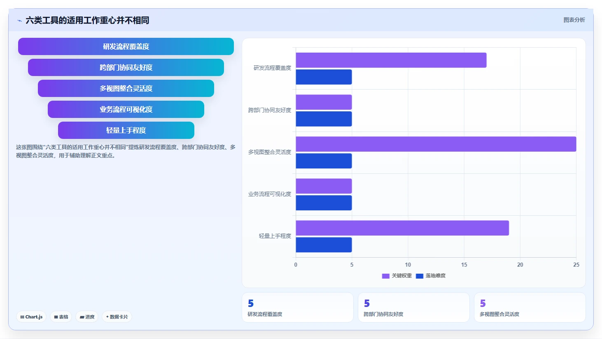Click the small icon before the page title
Viewport: 602px width, 339px height.
click(19, 21)
